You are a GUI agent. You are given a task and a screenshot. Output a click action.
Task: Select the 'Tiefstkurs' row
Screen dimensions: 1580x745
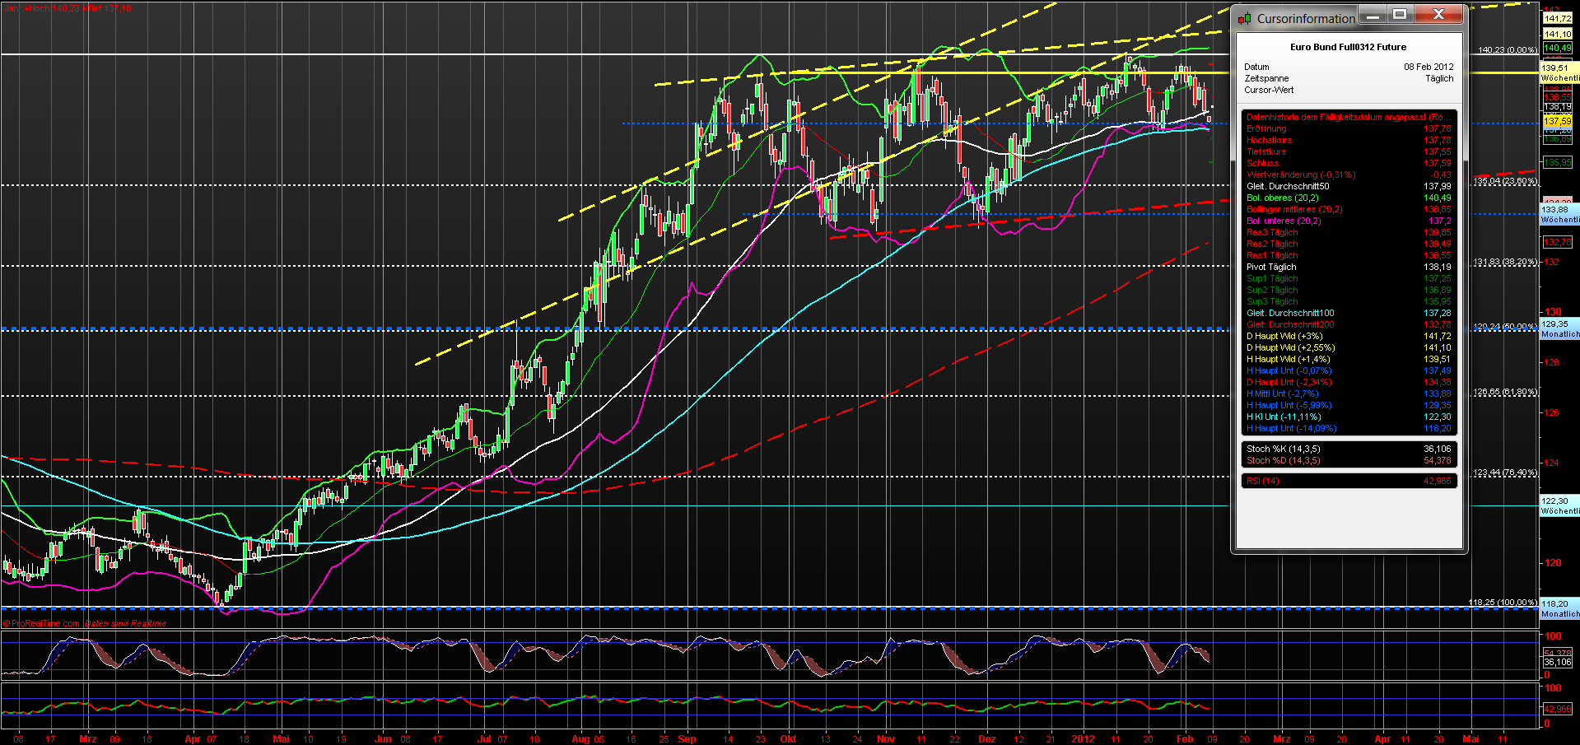[1349, 151]
